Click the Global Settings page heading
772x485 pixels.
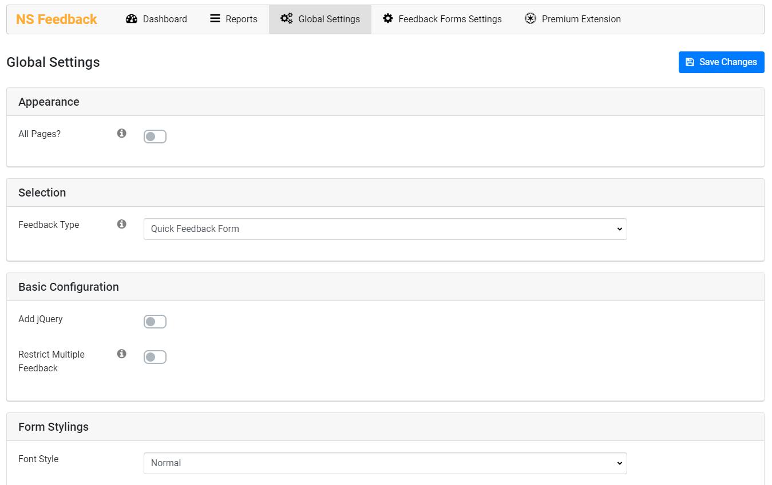[53, 62]
